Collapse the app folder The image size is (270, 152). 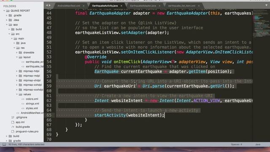click(7, 24)
